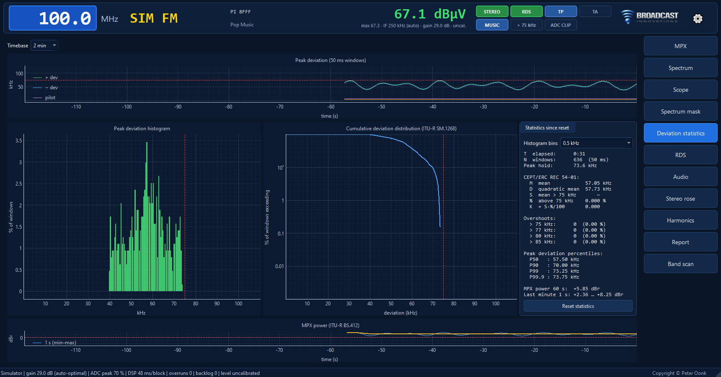Click the 100.0 MHz frequency display
Screen dimensions: 721x377
(53, 18)
